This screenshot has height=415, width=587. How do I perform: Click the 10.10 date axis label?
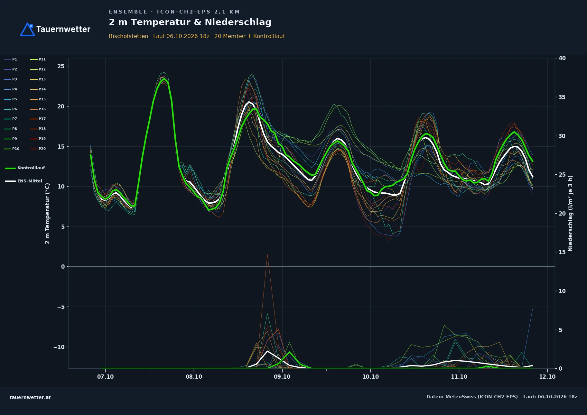[x=371, y=377]
